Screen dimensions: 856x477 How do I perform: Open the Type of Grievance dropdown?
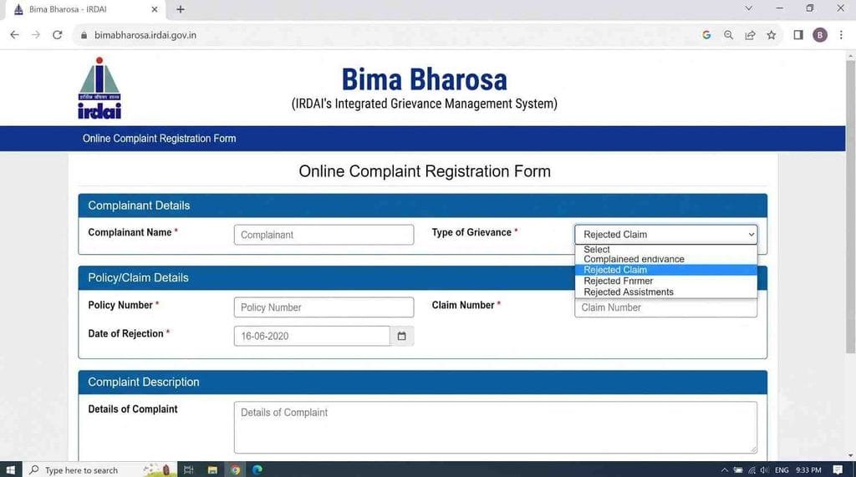(x=665, y=235)
